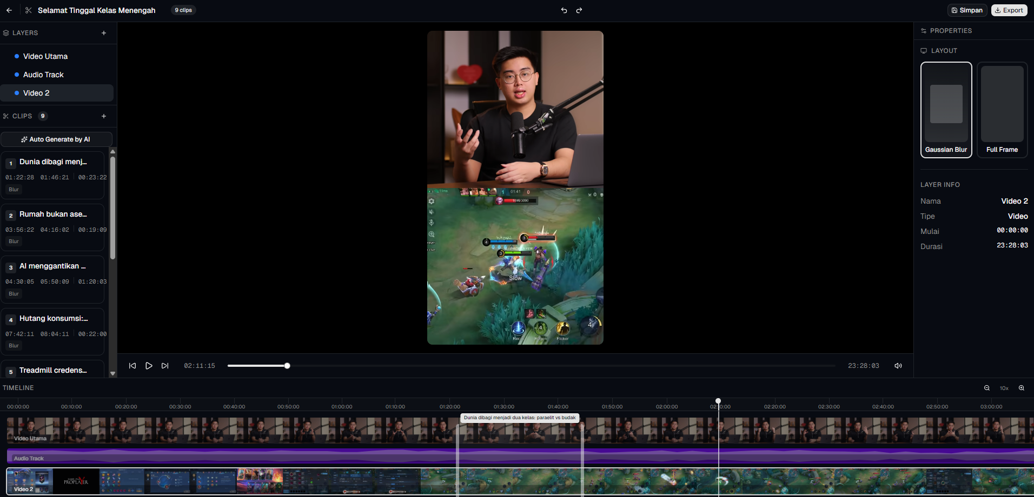Redo the last action
This screenshot has width=1034, height=497.
579,10
